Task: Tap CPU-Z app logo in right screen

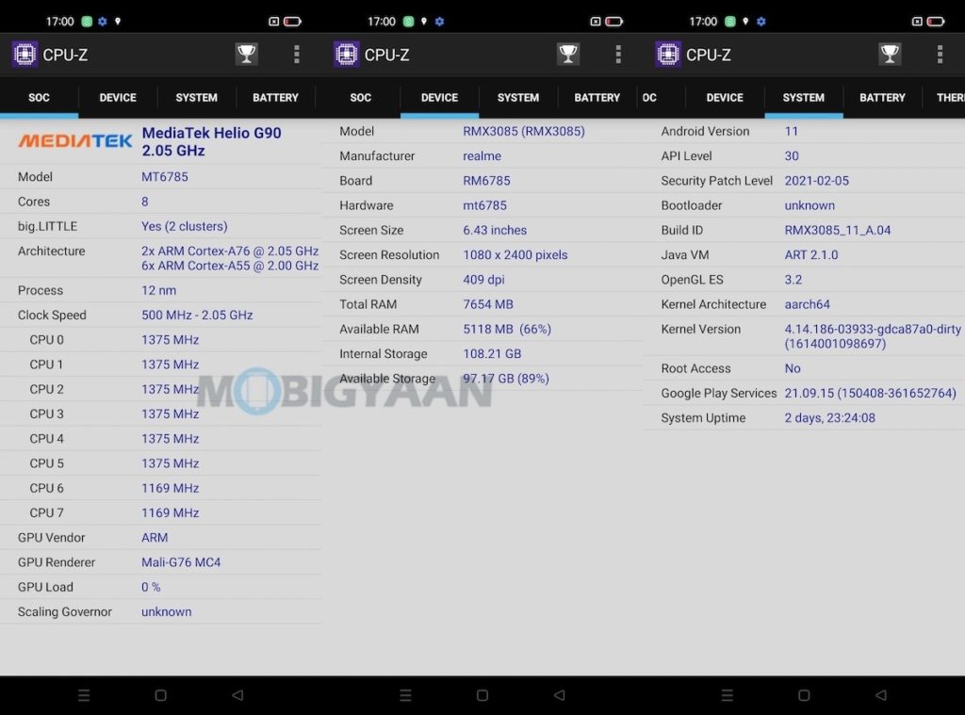Action: (x=668, y=54)
